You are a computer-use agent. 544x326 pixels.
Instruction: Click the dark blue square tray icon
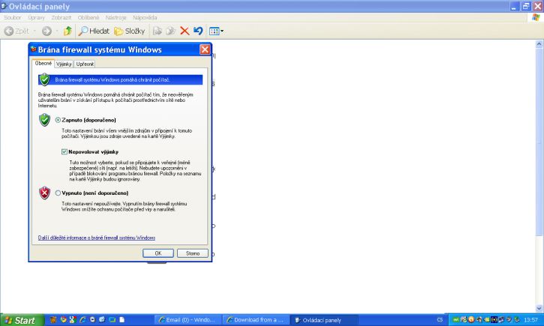[x=494, y=320]
